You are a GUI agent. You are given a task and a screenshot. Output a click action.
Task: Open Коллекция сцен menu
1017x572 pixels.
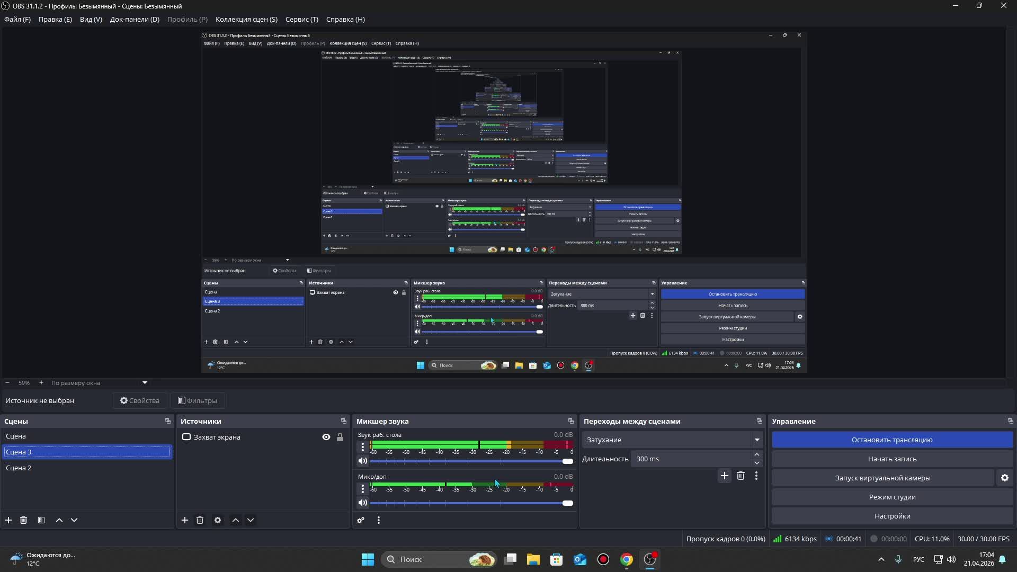(246, 19)
